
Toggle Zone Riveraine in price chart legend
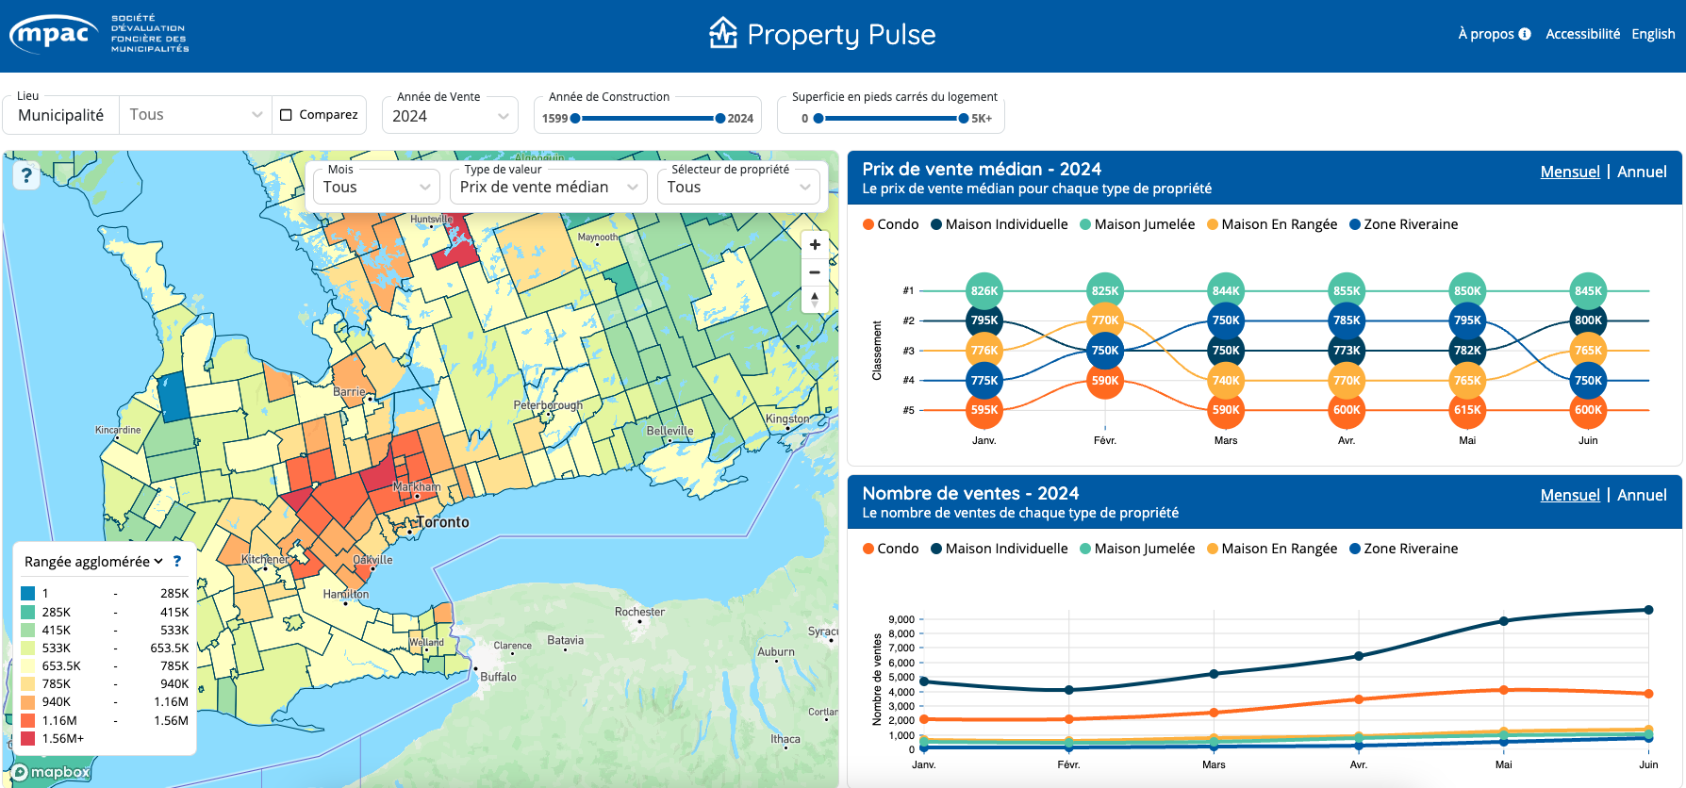1403,224
